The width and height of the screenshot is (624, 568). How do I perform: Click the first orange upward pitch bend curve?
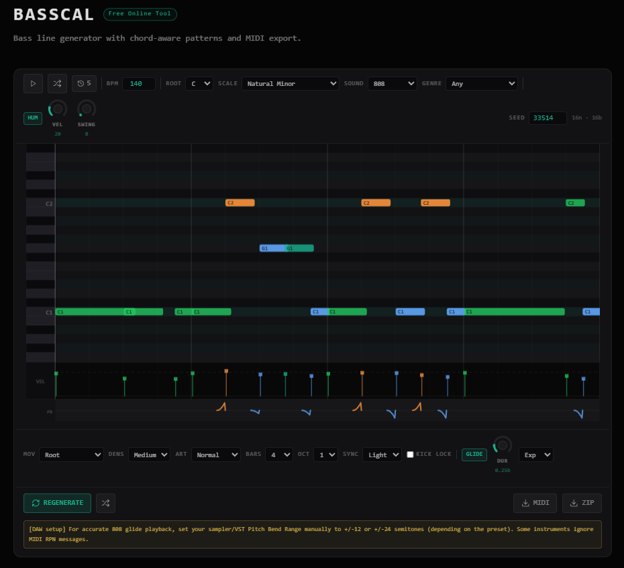click(221, 407)
